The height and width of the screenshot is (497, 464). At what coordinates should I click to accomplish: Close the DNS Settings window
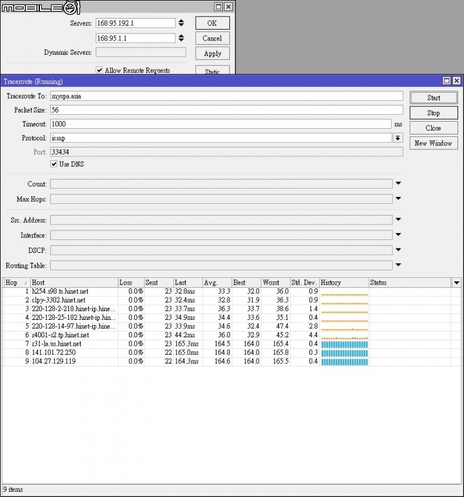(x=228, y=6)
